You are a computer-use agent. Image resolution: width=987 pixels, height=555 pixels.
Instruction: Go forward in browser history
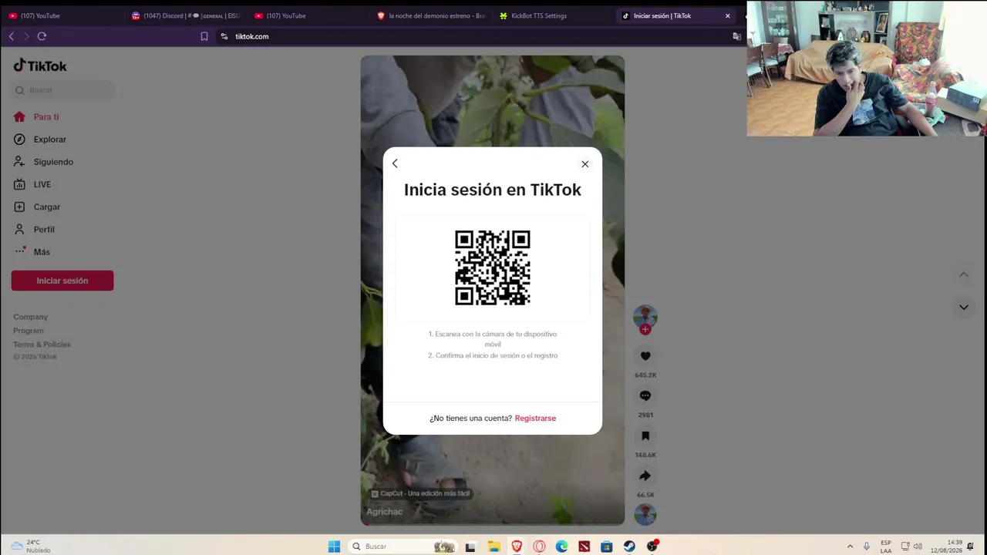pyautogui.click(x=26, y=36)
